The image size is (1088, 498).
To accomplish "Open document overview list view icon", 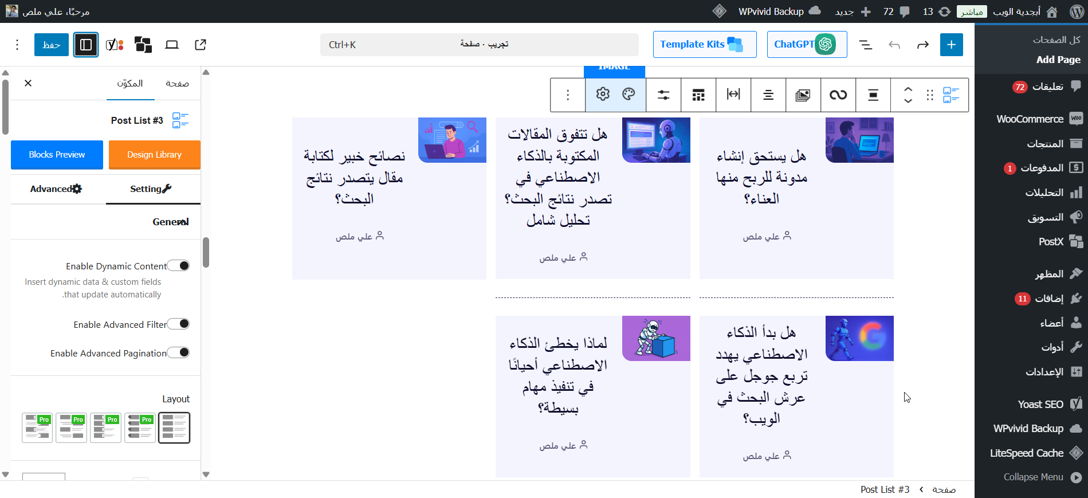I will tap(865, 45).
